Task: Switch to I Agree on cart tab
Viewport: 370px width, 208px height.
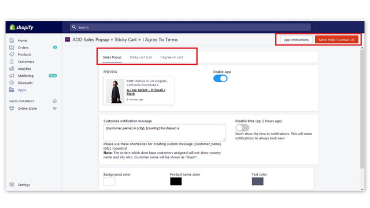Action: [172, 57]
